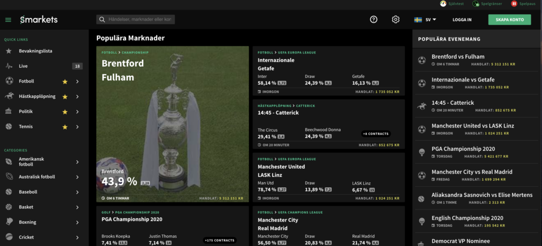Click the Tennis ball sidebar icon
The image size is (542, 246).
(9, 127)
